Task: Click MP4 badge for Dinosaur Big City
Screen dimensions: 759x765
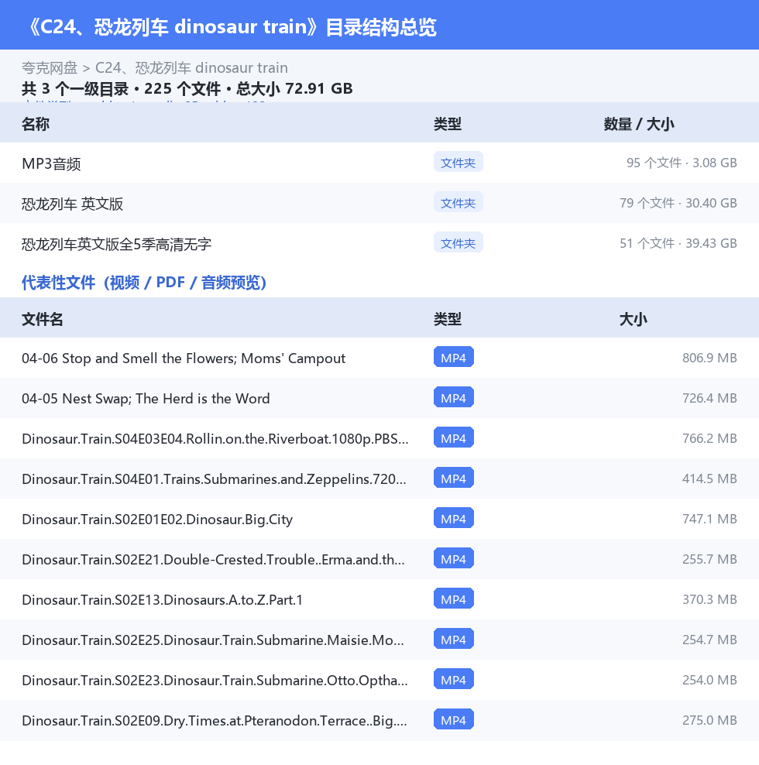Action: pyautogui.click(x=453, y=519)
